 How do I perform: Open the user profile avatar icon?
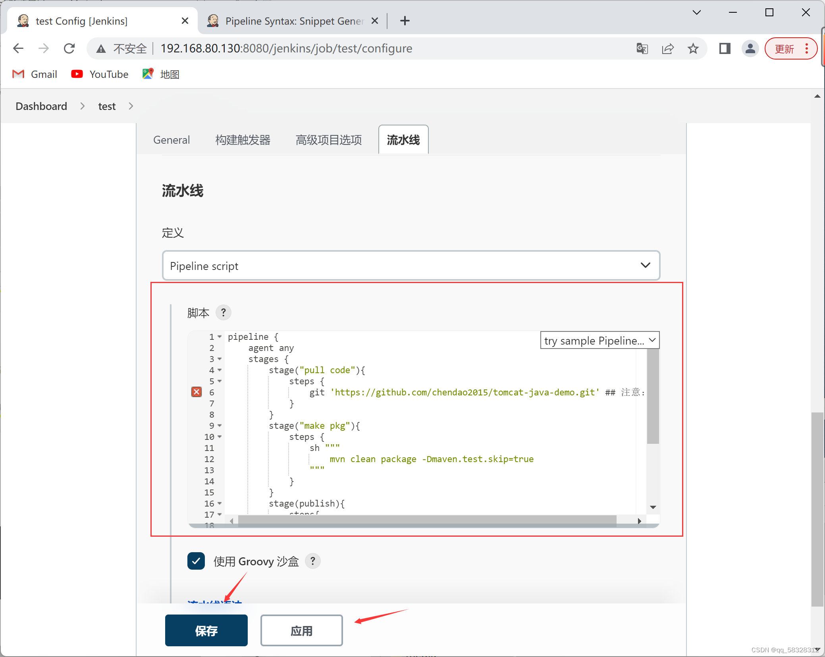(750, 48)
